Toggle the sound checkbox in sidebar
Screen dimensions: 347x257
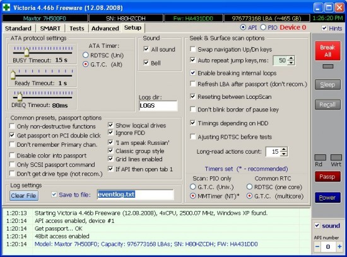pyautogui.click(x=317, y=226)
